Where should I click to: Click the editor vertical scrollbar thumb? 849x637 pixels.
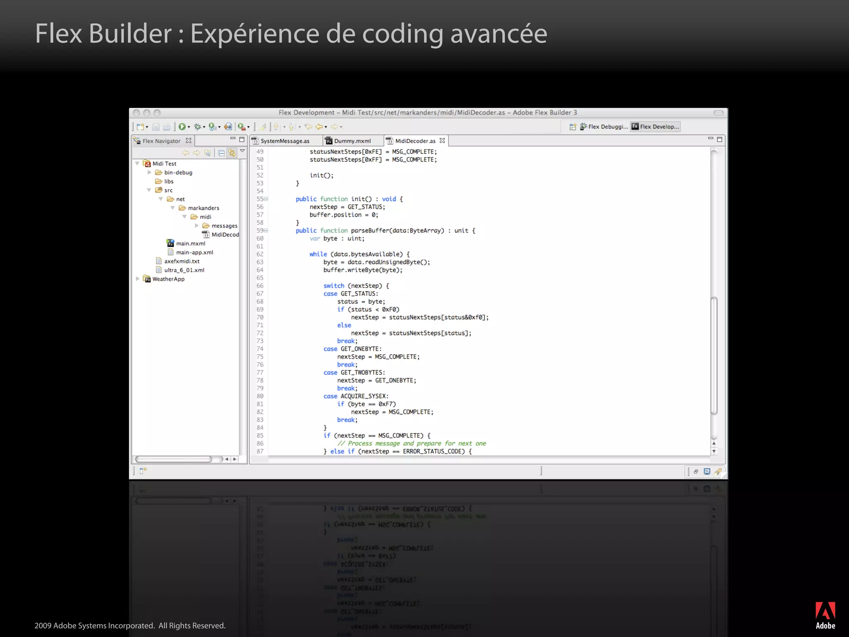coord(714,355)
